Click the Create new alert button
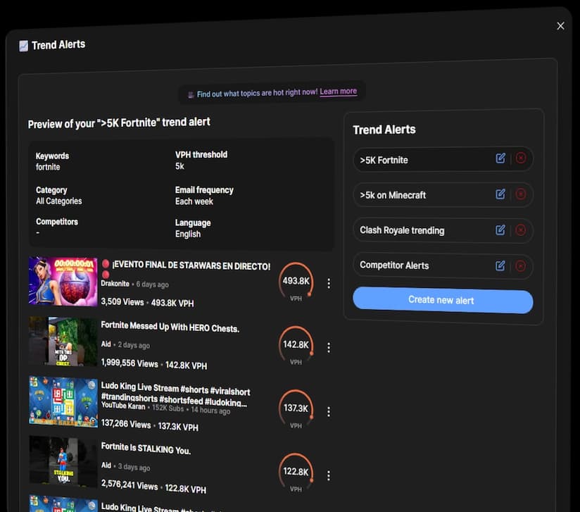Image resolution: width=580 pixels, height=512 pixels. click(443, 300)
